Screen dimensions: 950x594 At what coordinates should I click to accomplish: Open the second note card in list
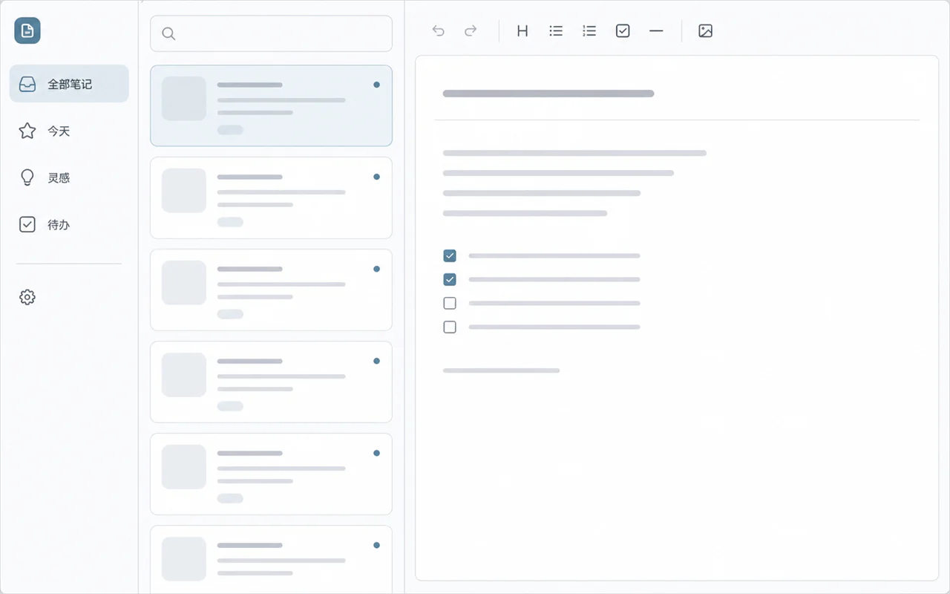[271, 198]
